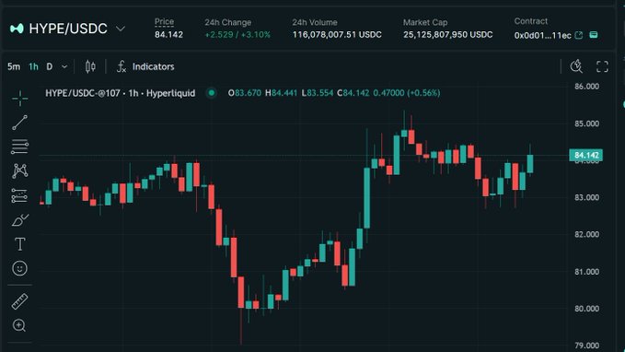Select the crosshair cursor tool
The height and width of the screenshot is (352, 625).
(x=19, y=99)
